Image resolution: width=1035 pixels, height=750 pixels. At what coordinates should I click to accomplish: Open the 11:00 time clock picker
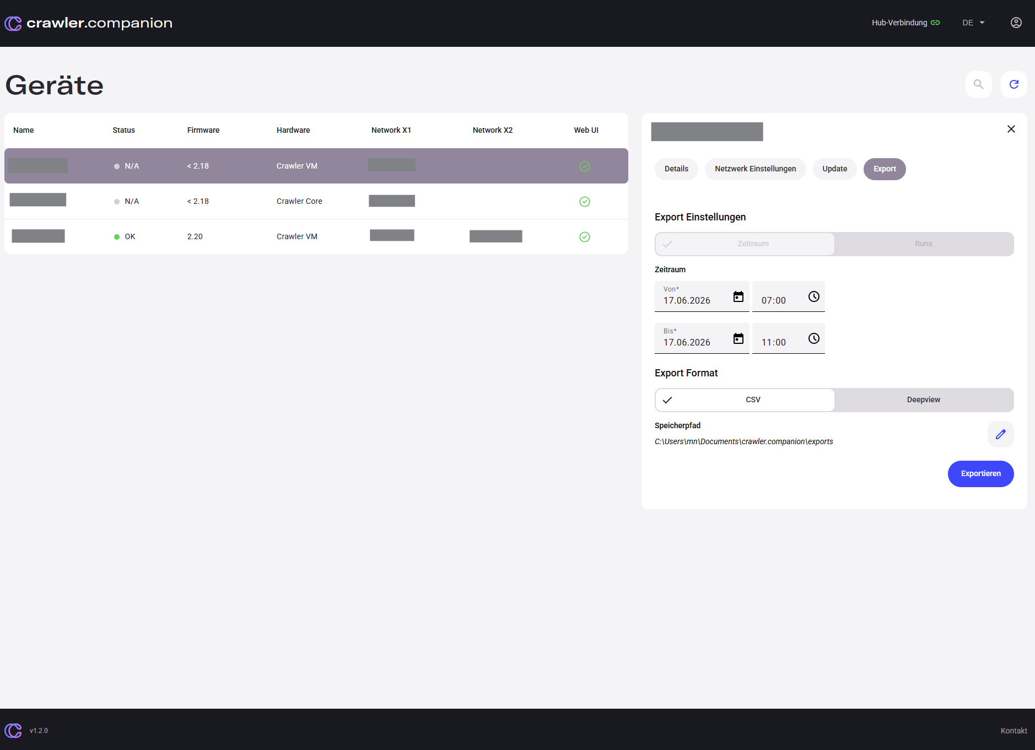813,338
